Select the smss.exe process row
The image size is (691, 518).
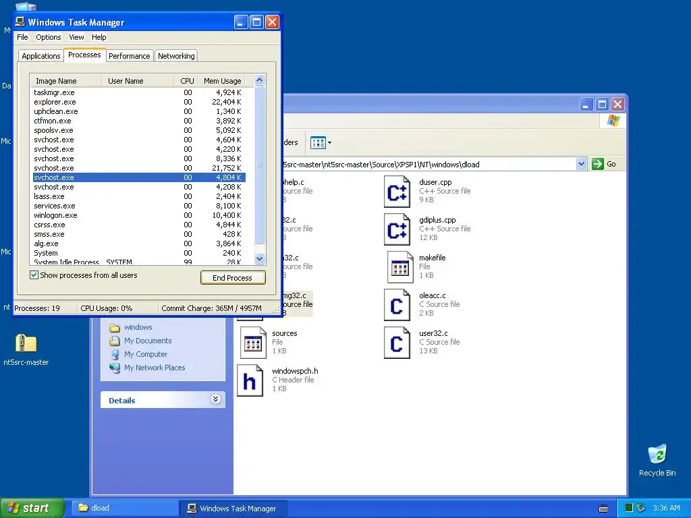click(139, 234)
